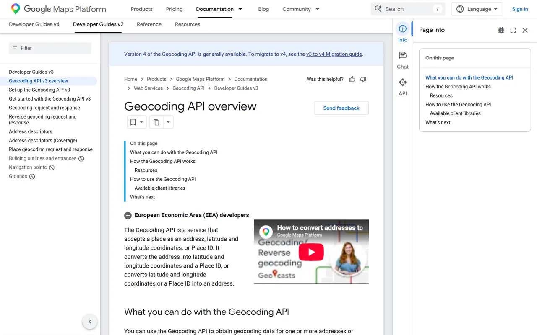Click Google Maps Platform in breadcrumb
537x335 pixels.
(200, 79)
